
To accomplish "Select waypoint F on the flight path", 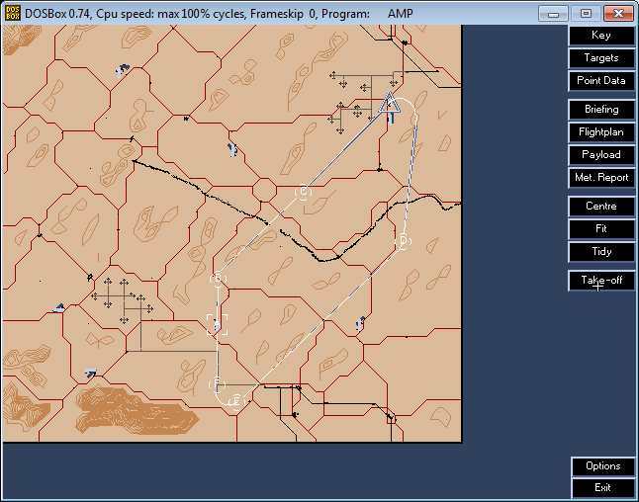I will (218, 382).
